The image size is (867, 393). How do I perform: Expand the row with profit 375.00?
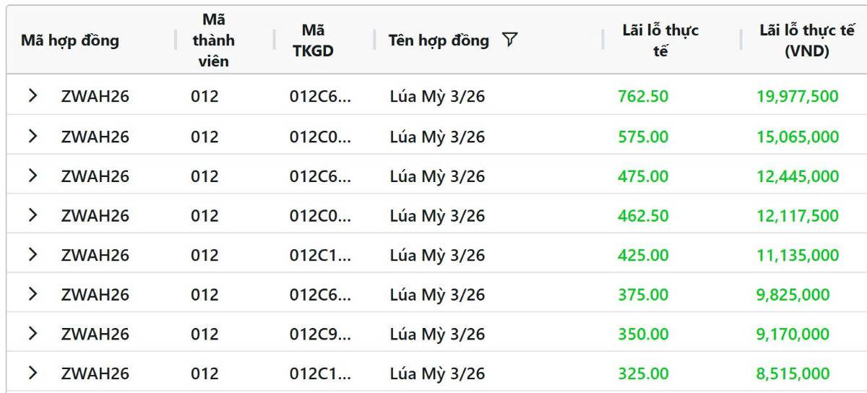[33, 295]
